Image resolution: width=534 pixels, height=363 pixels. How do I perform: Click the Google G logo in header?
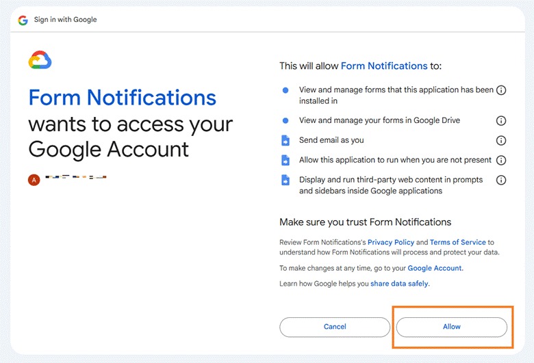(x=23, y=20)
